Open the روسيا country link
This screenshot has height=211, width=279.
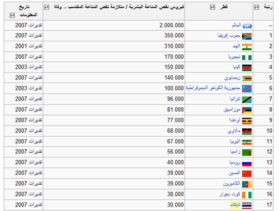coord(235,162)
